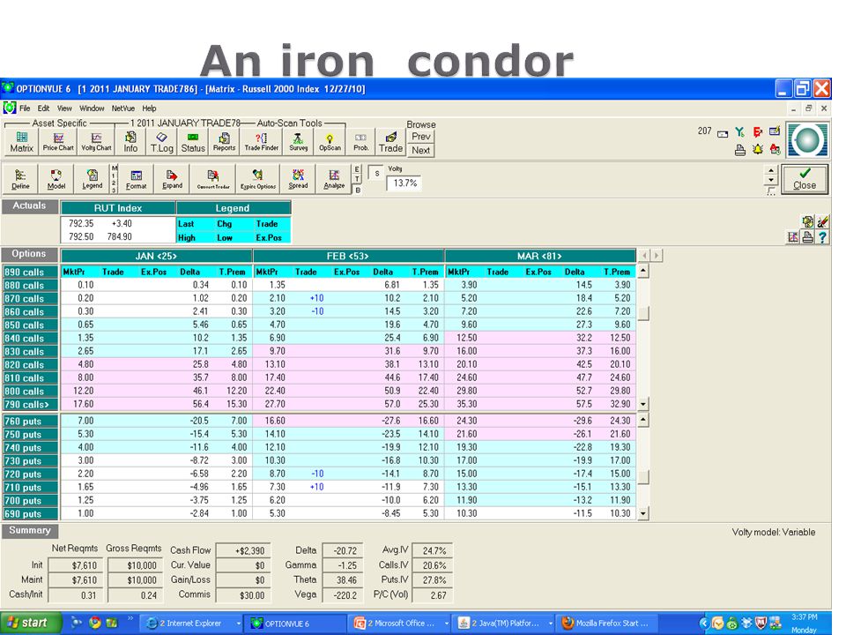Click the FEB 870 calls +10 trade cell

tap(317, 298)
